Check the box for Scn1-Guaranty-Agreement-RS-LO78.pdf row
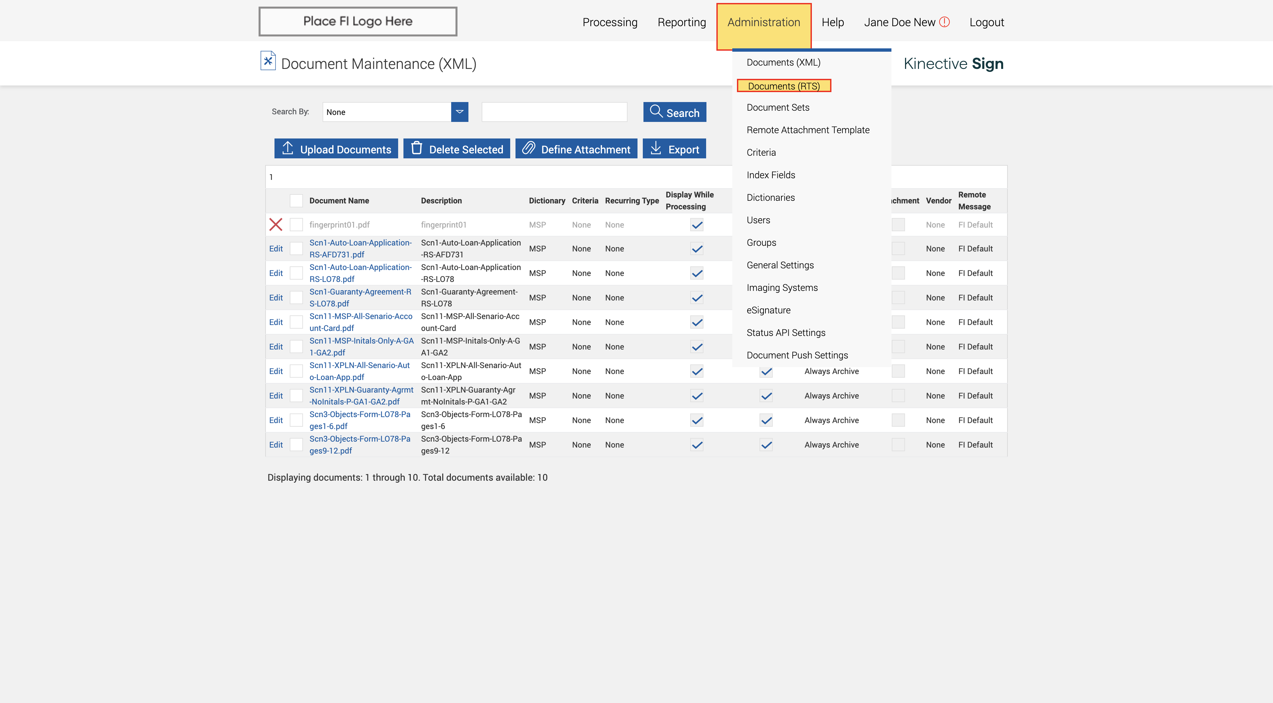 (296, 298)
